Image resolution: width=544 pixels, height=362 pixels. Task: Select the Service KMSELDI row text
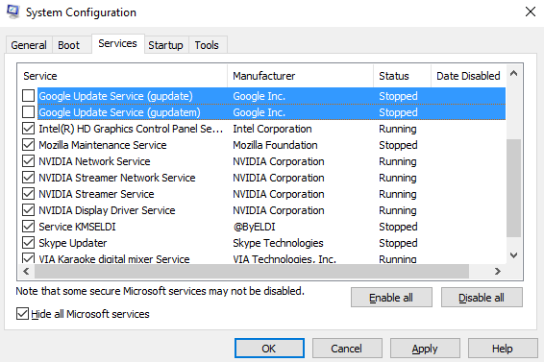tap(77, 227)
